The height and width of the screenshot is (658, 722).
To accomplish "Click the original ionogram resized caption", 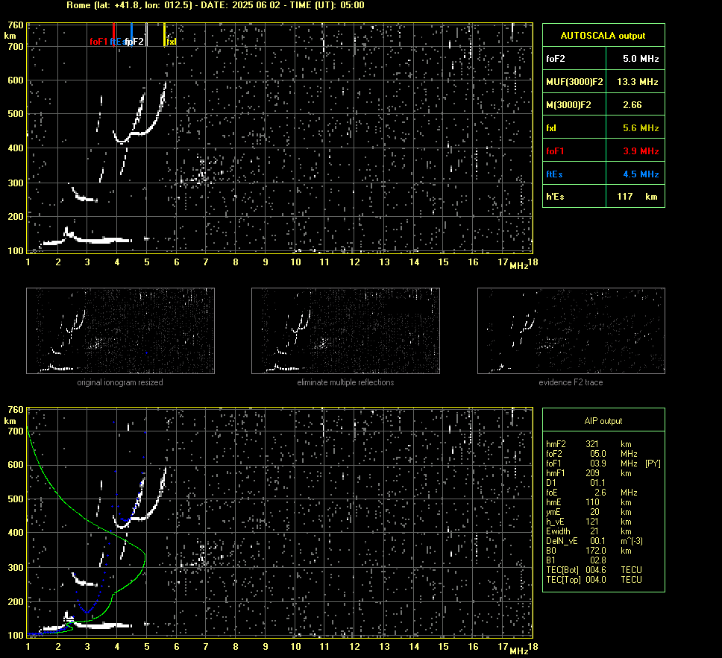I will [x=120, y=382].
